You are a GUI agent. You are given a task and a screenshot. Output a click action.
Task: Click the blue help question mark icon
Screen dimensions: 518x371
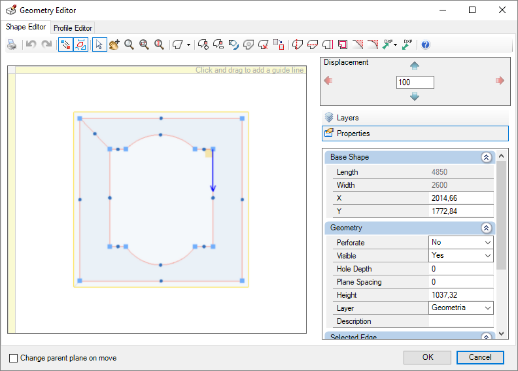coord(426,44)
